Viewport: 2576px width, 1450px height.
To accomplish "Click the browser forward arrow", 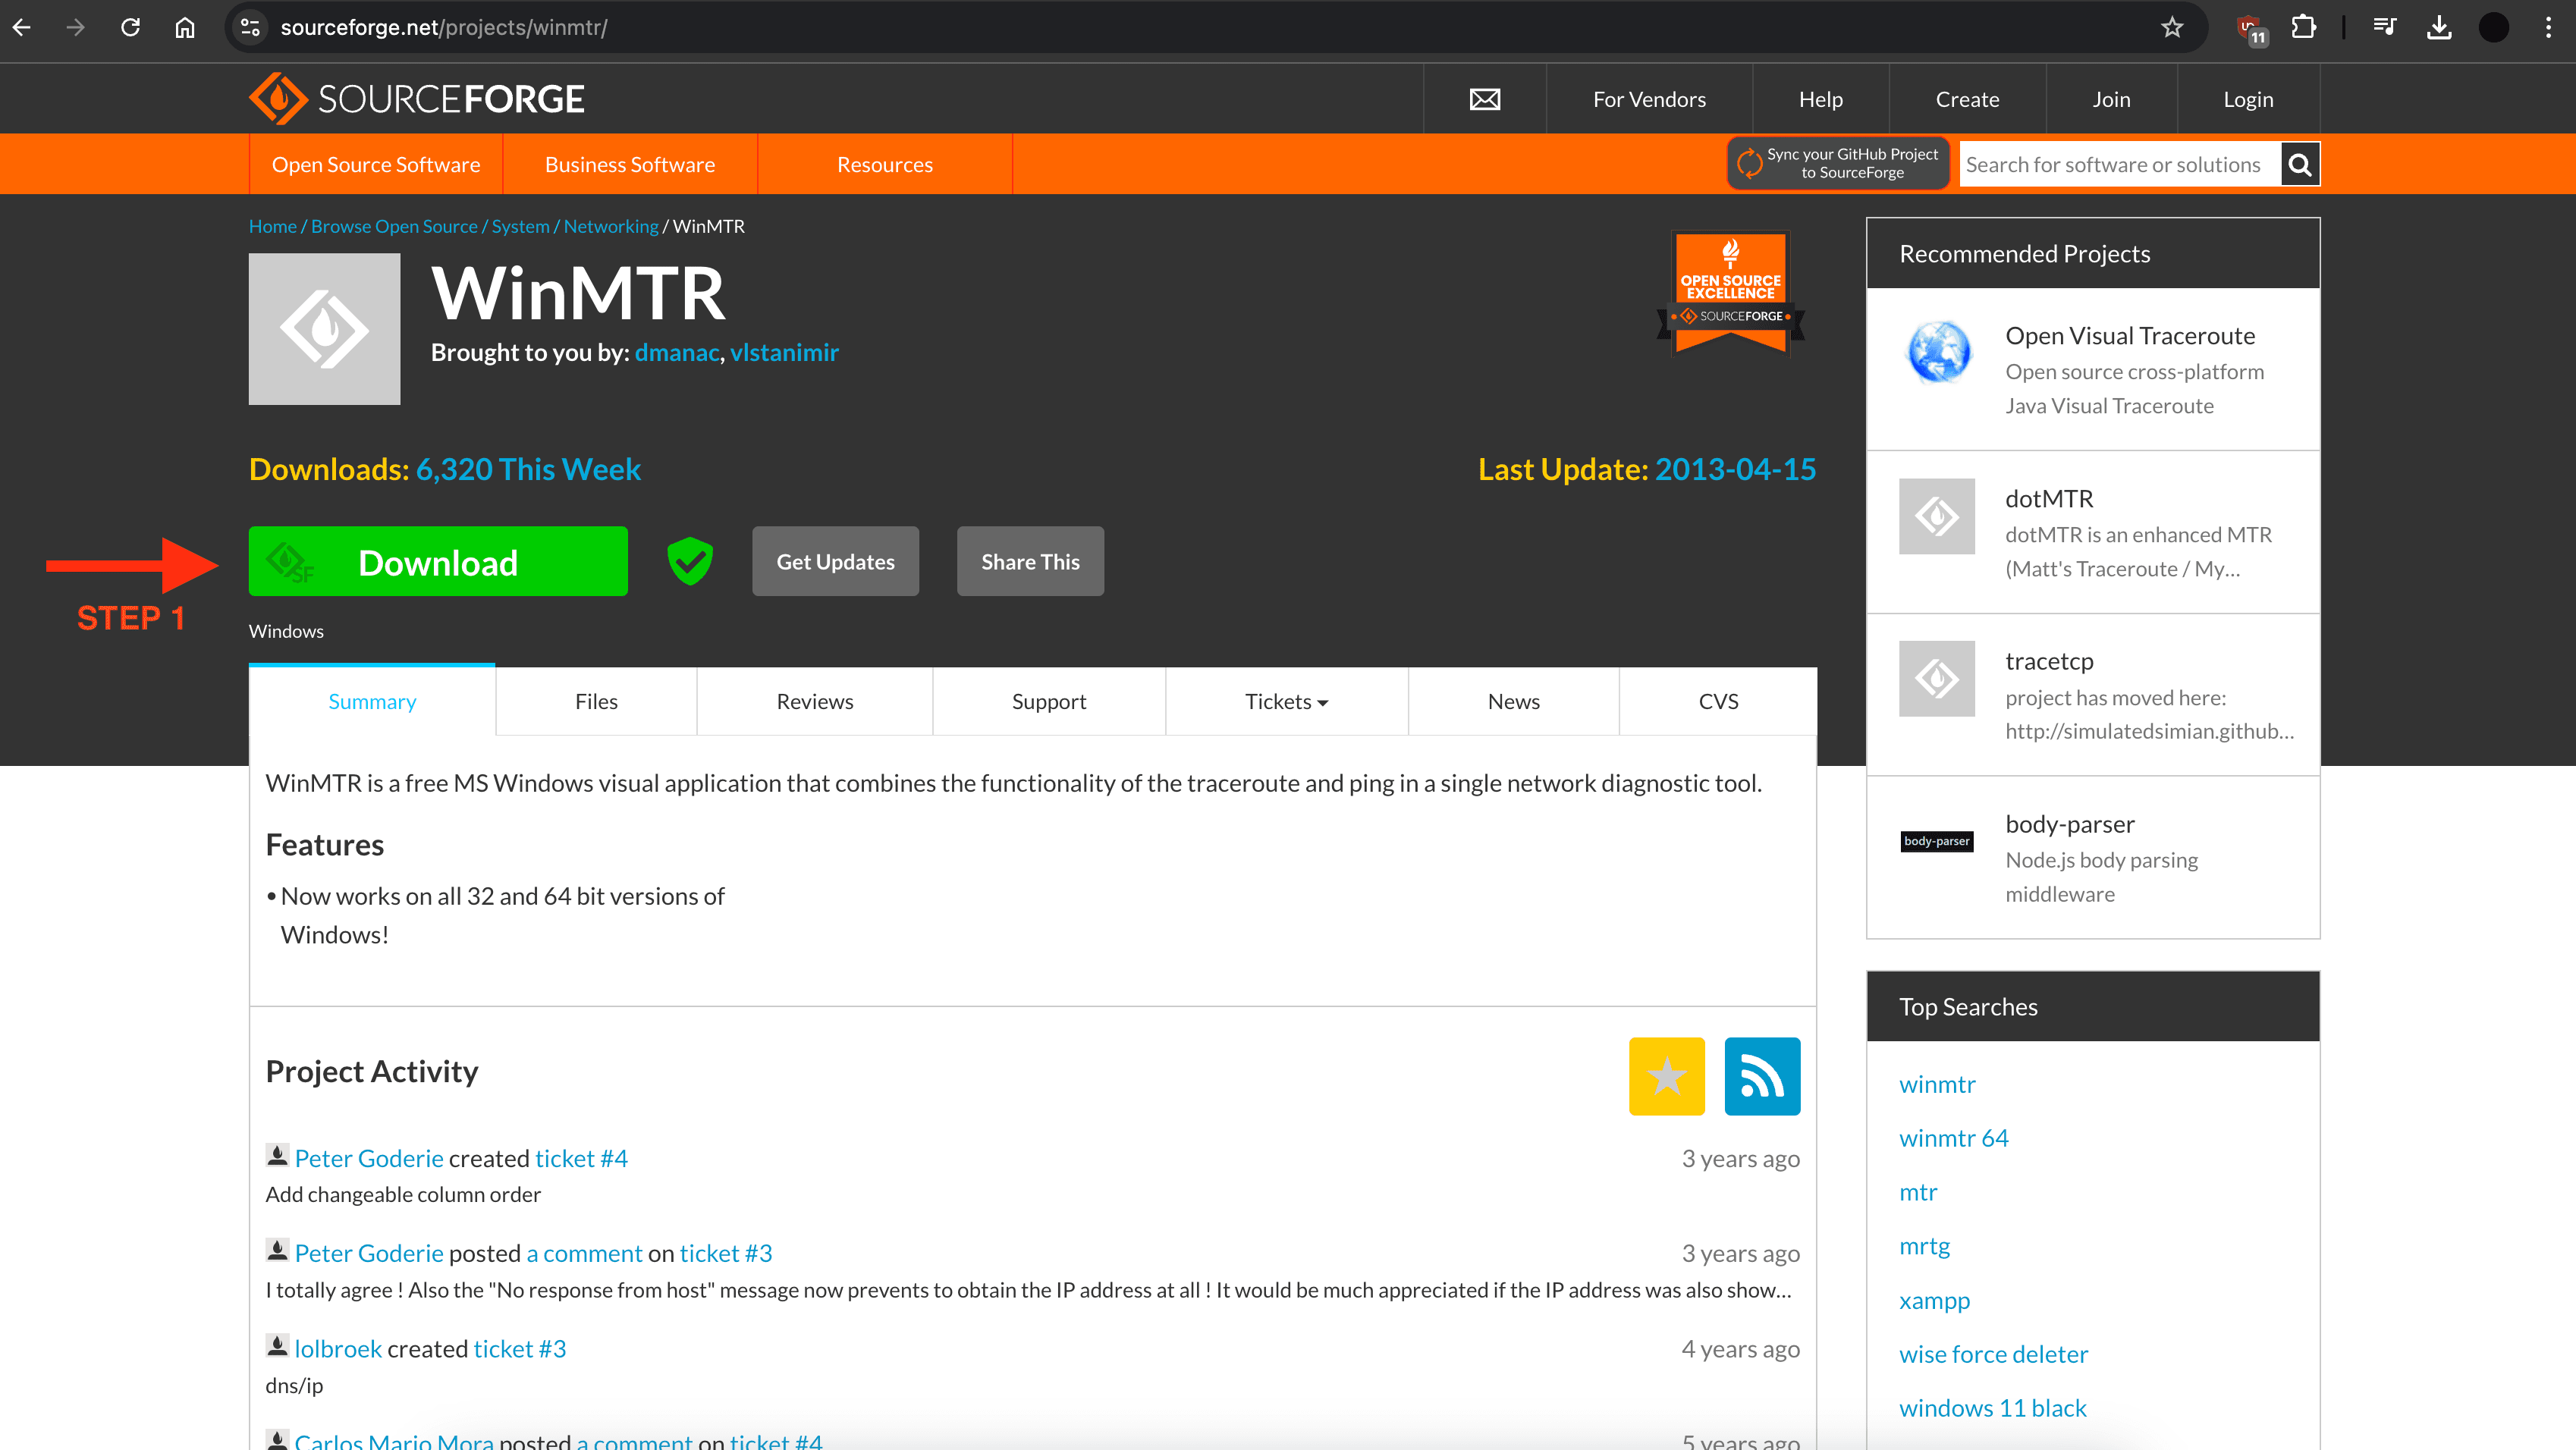I will (x=76, y=27).
